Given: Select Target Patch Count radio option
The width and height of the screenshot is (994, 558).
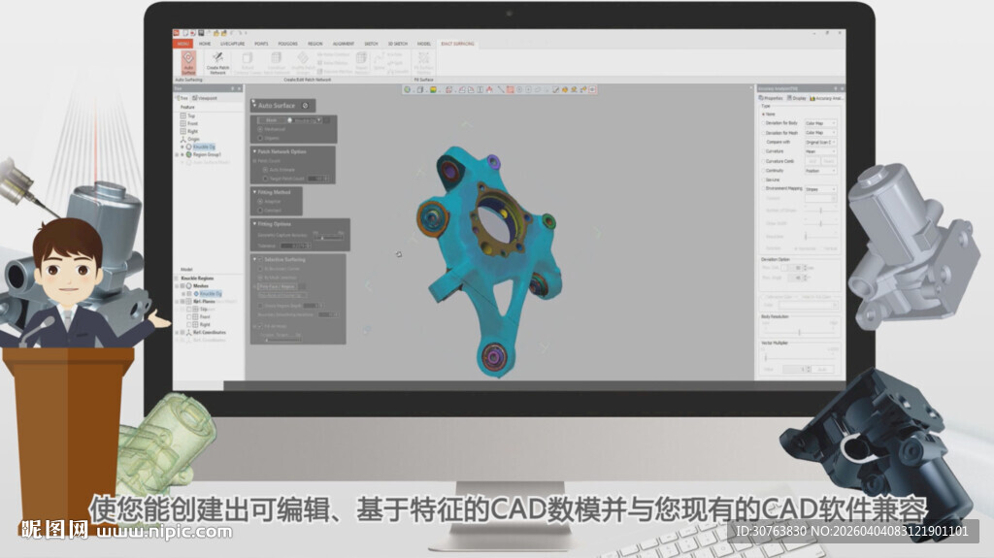Looking at the screenshot, I should [x=265, y=179].
